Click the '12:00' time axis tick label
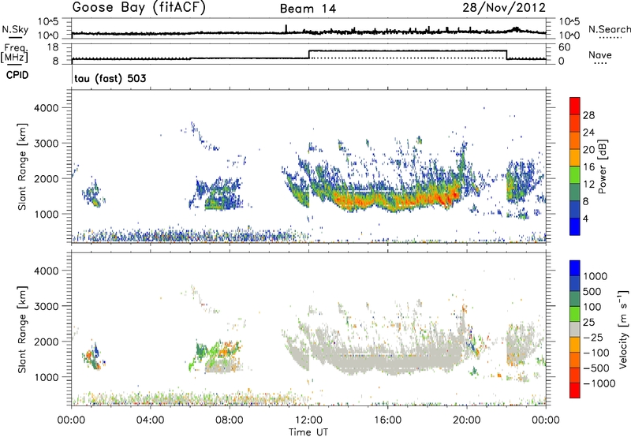Viewport: 631px width, 437px height. pyautogui.click(x=308, y=420)
